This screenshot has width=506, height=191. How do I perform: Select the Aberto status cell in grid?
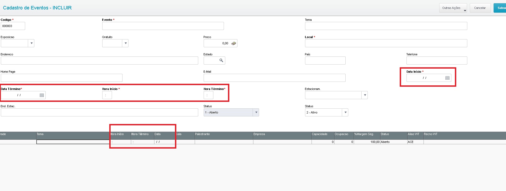pos(394,142)
